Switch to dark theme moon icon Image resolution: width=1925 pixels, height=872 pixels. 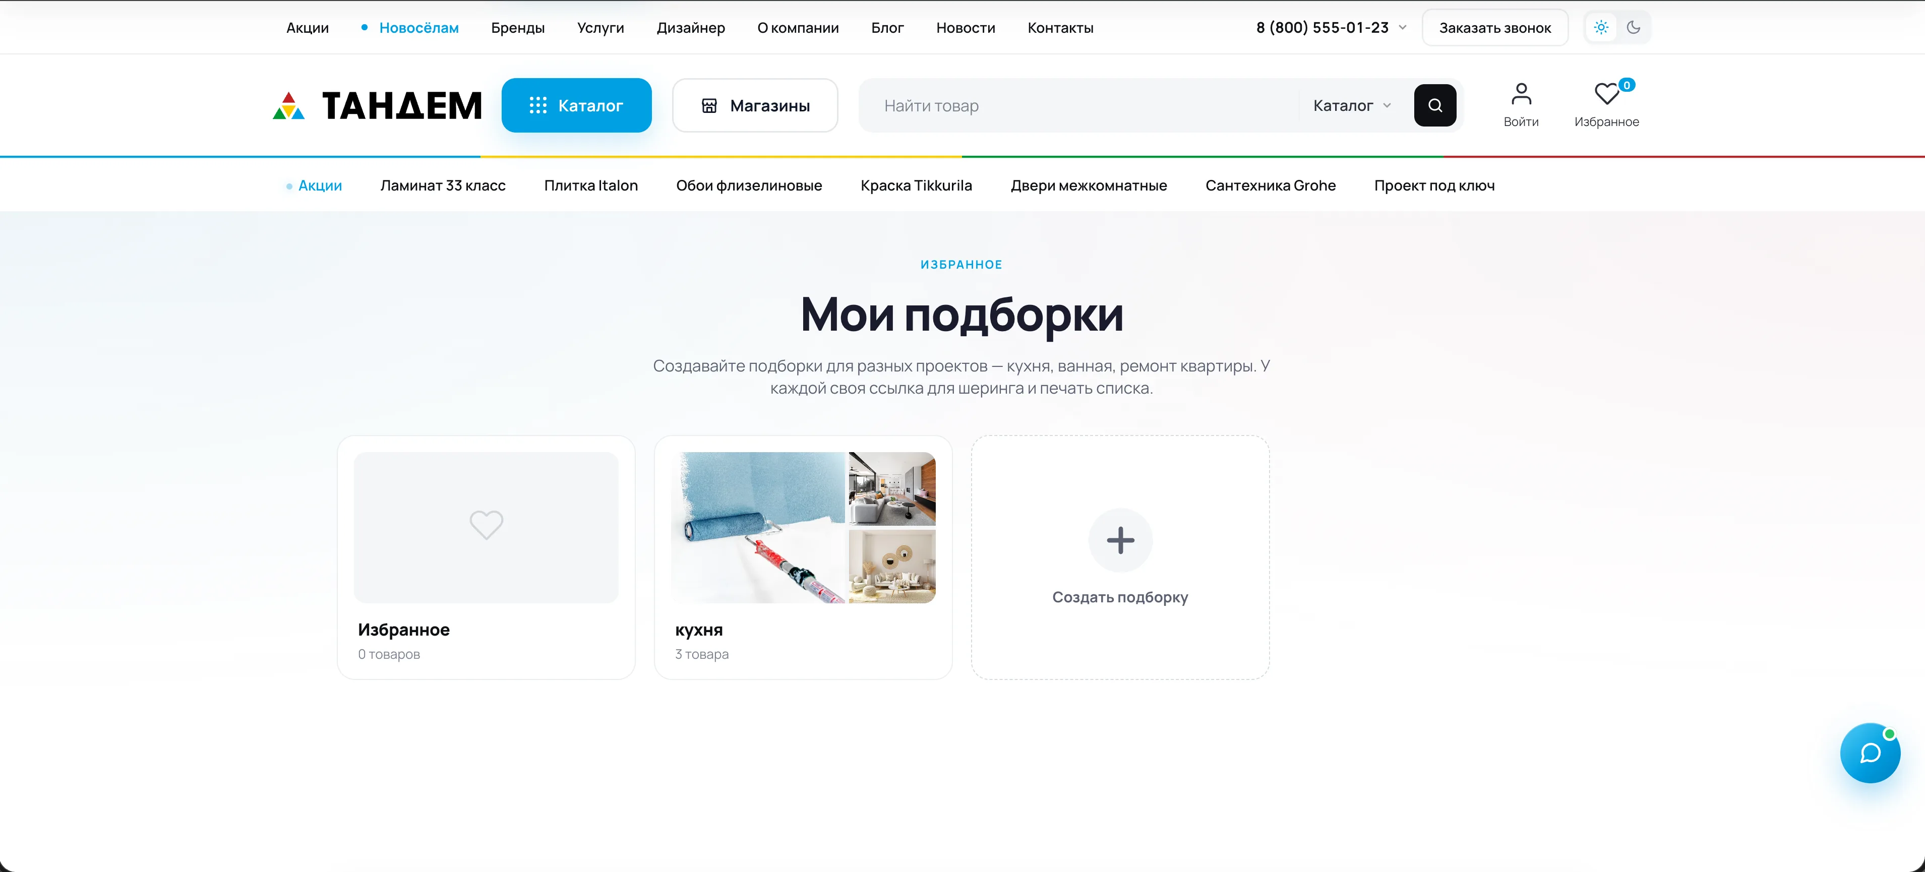[x=1634, y=28]
